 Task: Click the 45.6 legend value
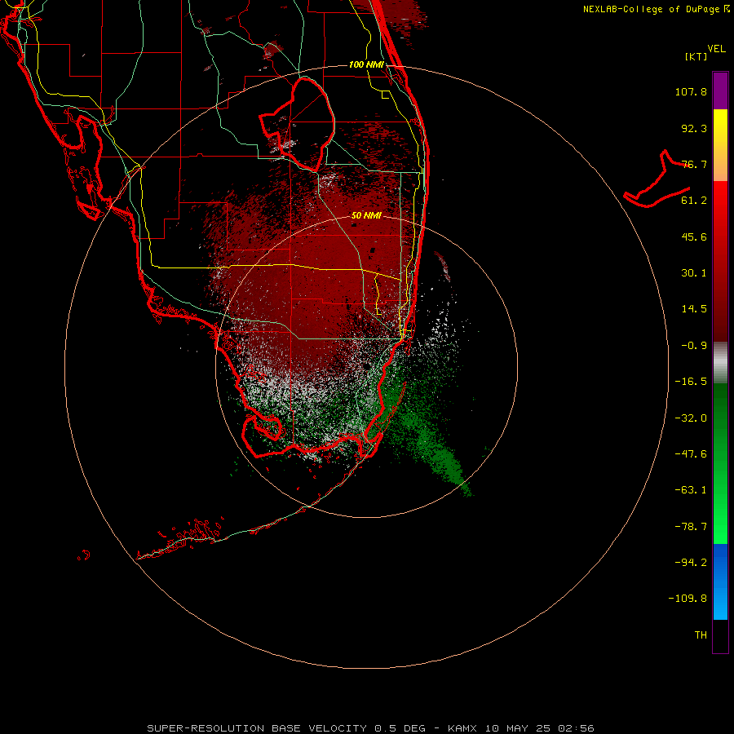tap(694, 237)
